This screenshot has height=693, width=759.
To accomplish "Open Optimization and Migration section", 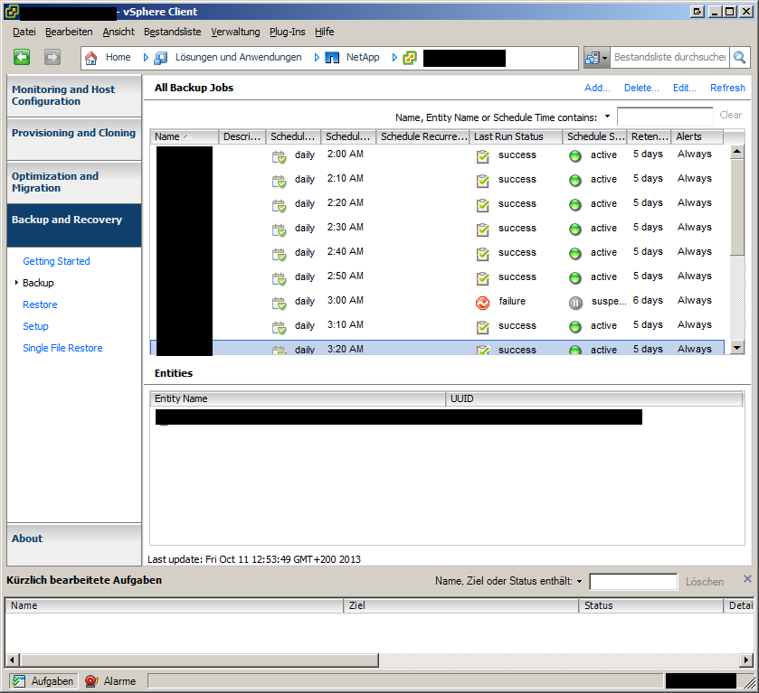I will (x=74, y=183).
